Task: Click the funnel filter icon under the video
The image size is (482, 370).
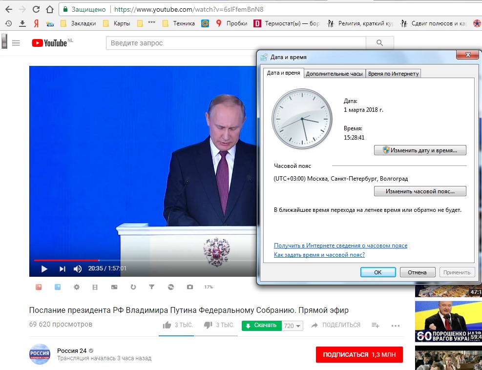Action: point(151,287)
